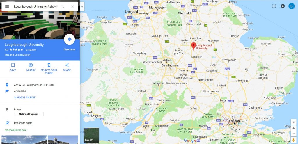
Task: Open the hamburger menu in search bar
Action: 7,6
